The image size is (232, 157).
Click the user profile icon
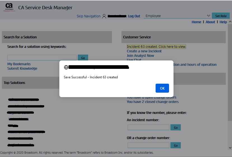[x=104, y=16]
